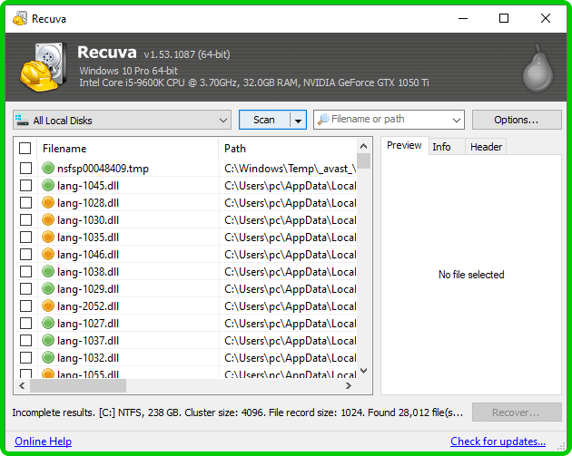Click the Recover button
This screenshot has height=456, width=572.
tap(517, 412)
